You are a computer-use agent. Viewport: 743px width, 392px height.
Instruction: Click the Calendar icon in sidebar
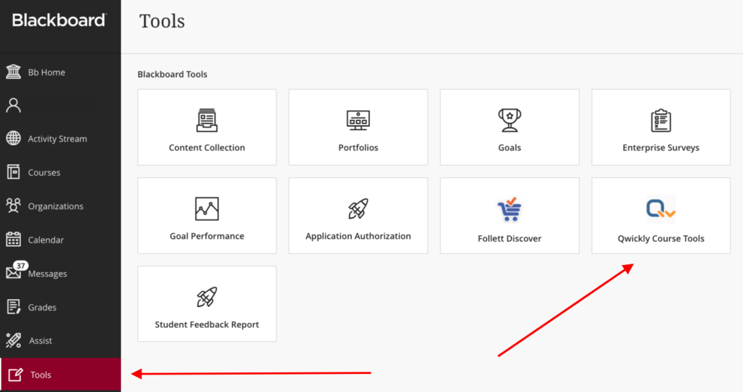(13, 240)
